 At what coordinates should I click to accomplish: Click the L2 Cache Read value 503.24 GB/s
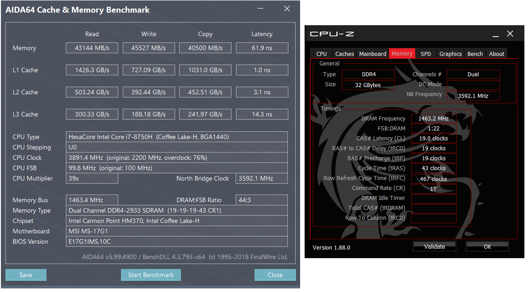tap(92, 92)
